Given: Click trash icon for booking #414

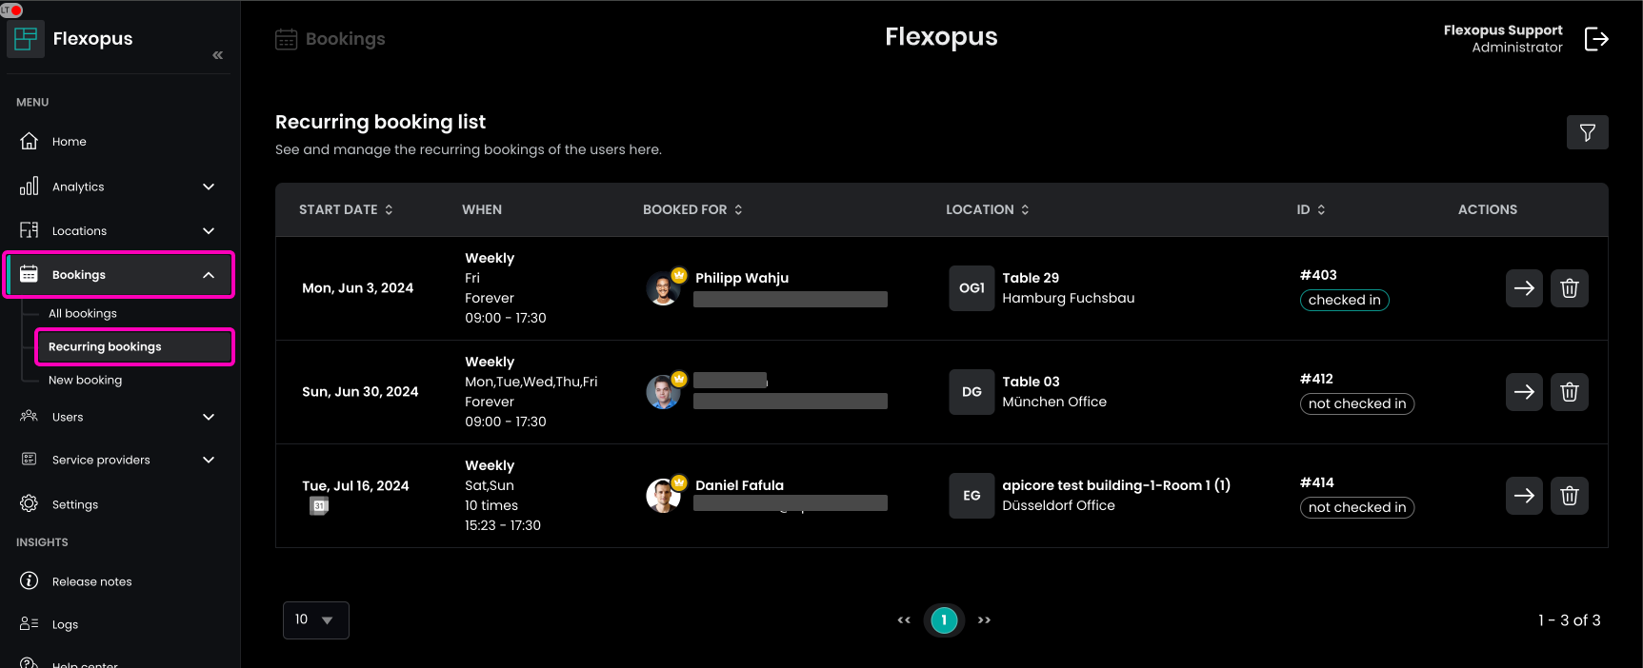Looking at the screenshot, I should point(1569,496).
